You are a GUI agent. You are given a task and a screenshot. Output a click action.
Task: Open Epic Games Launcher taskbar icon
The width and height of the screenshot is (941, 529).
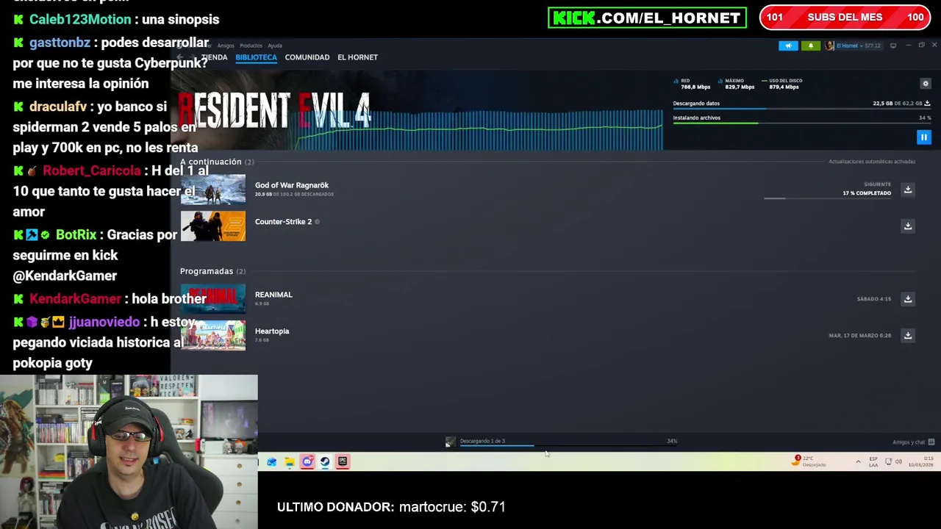[343, 462]
